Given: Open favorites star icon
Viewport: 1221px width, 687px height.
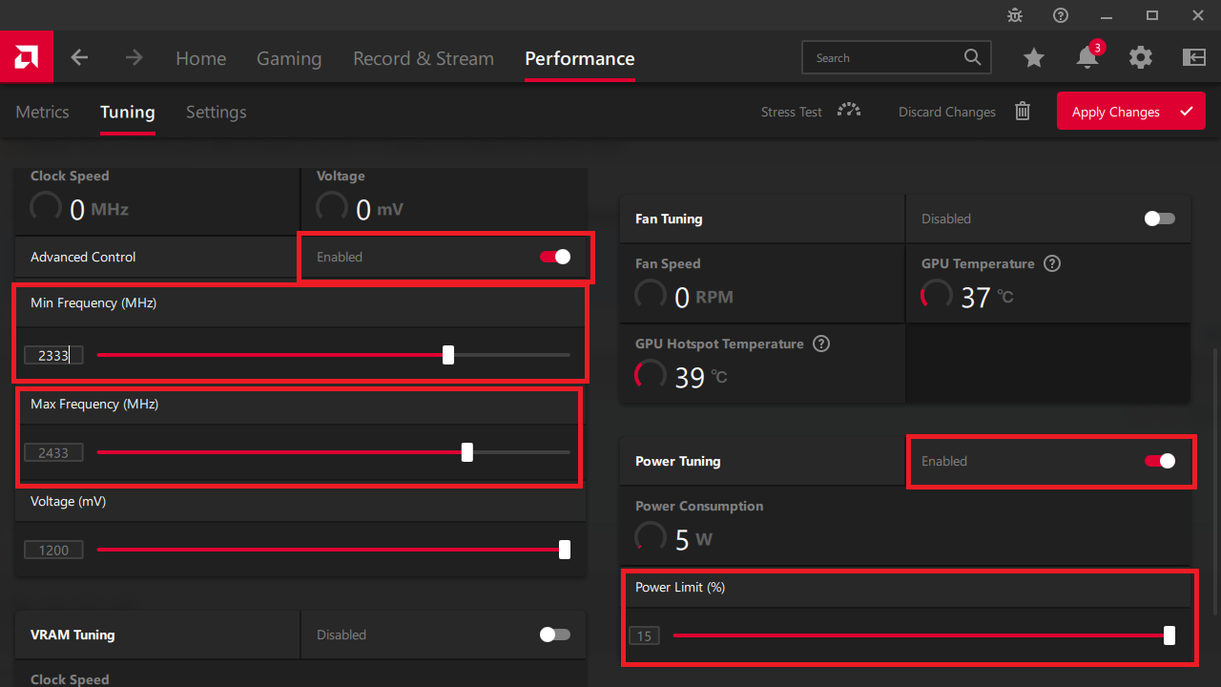Looking at the screenshot, I should click(x=1034, y=58).
